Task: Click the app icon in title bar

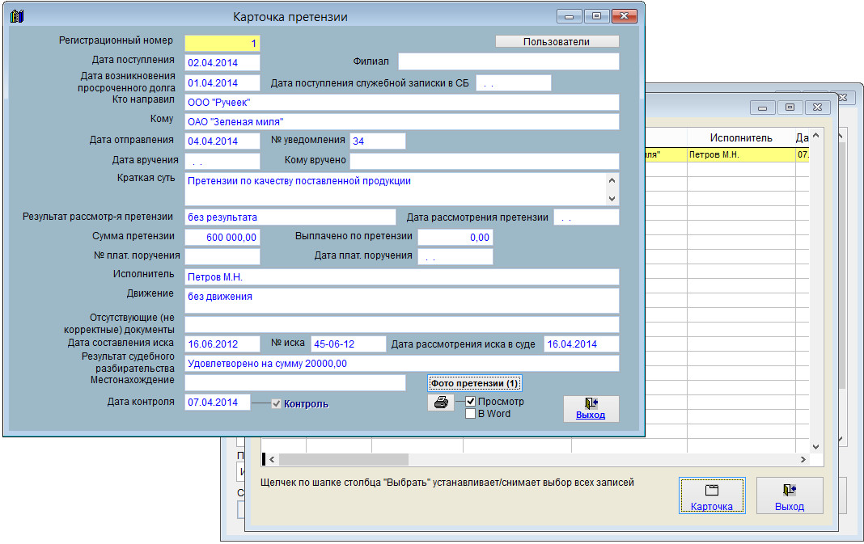Action: [18, 16]
